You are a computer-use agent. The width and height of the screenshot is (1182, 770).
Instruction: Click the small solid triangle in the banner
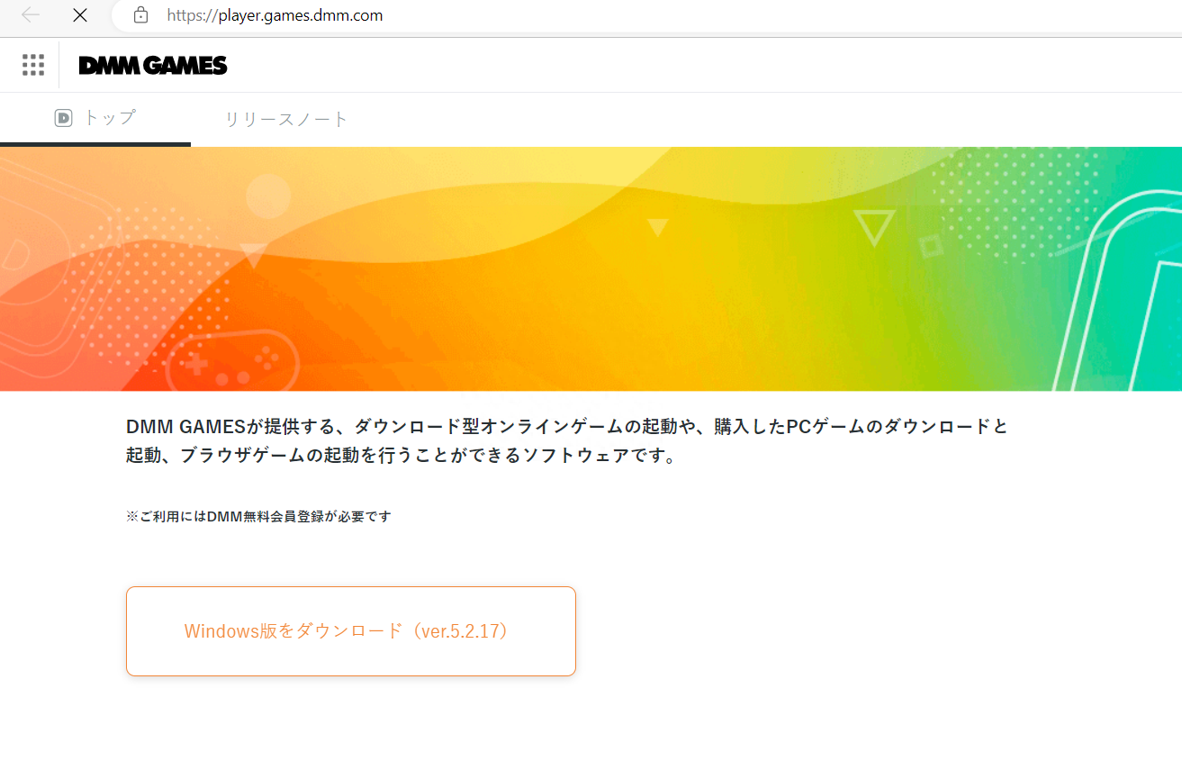(x=657, y=227)
